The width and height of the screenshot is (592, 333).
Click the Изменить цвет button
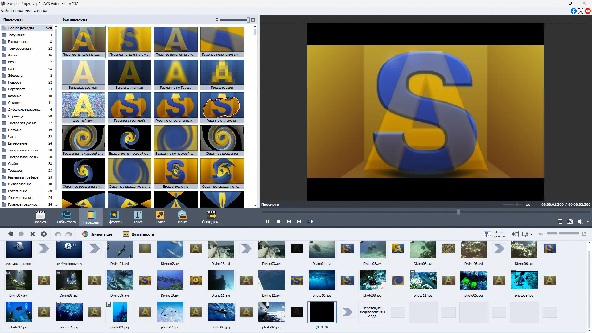point(98,234)
